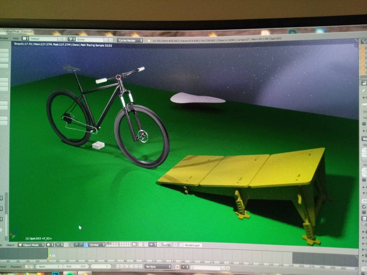Open the Object menu in viewport header
The height and width of the screenshot is (275, 367).
coord(11,245)
